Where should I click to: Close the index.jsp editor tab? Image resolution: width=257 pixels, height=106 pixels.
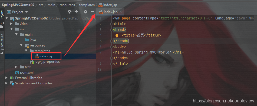(x=121, y=12)
